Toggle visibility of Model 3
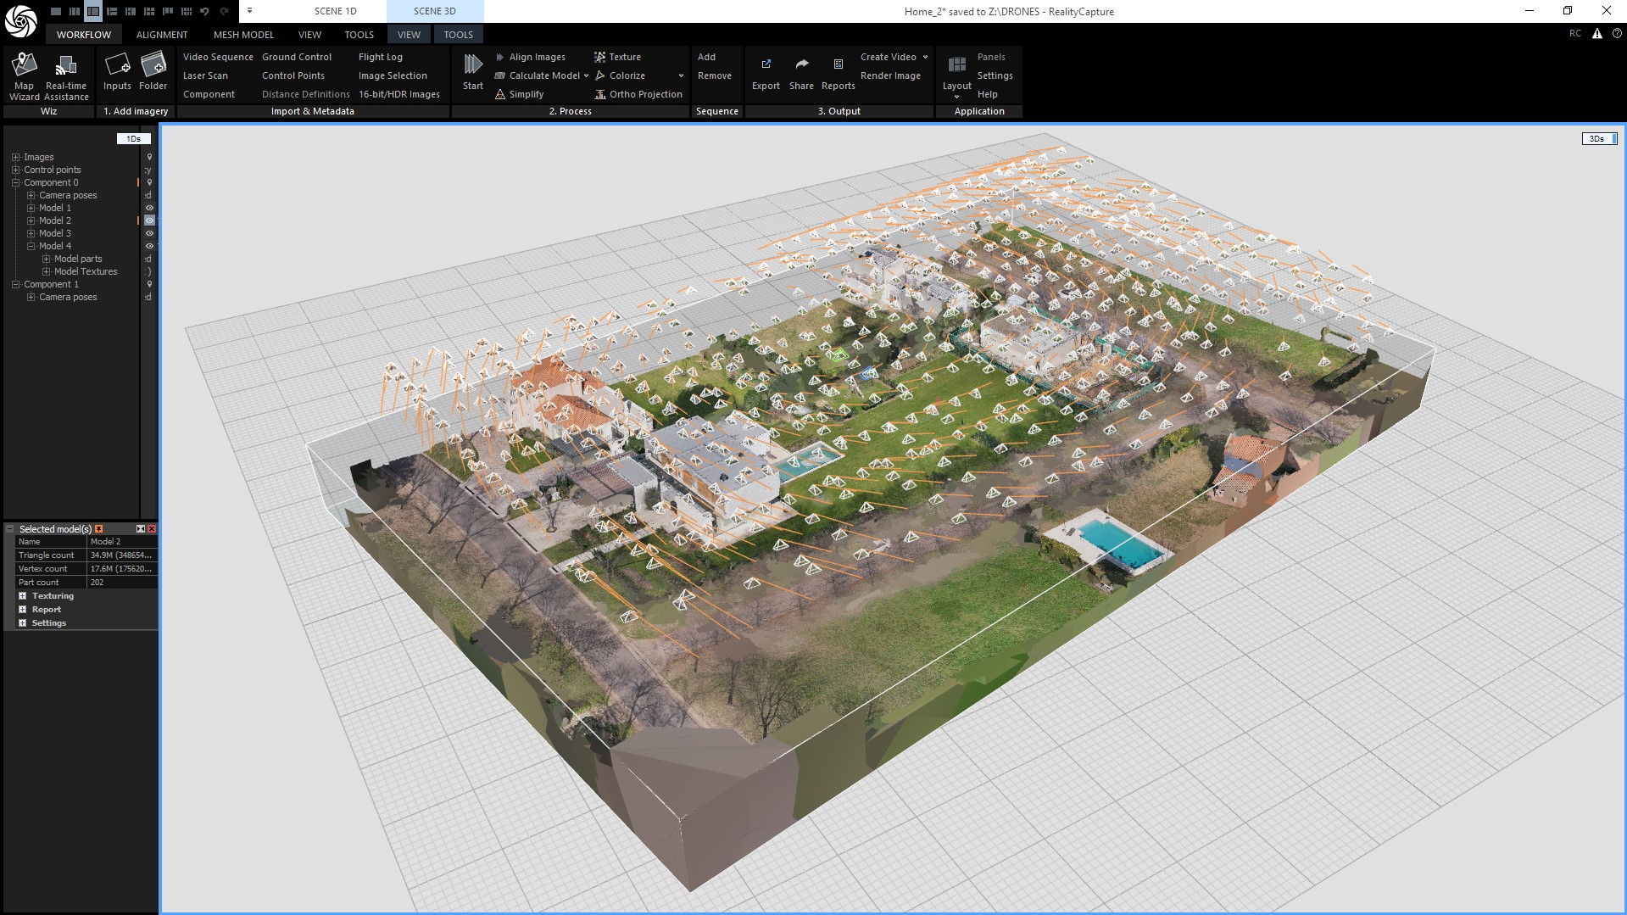Image resolution: width=1627 pixels, height=915 pixels. [149, 233]
